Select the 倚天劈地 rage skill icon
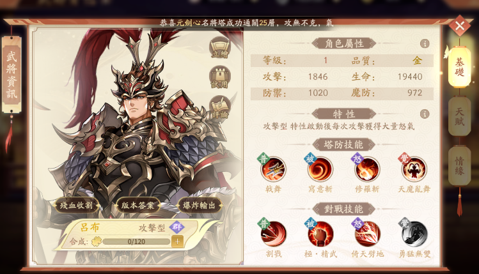 [x=367, y=234]
